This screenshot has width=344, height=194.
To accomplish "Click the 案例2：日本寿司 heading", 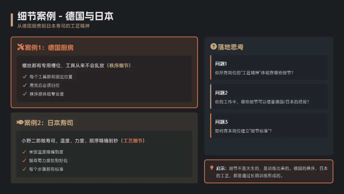I will tap(48, 123).
